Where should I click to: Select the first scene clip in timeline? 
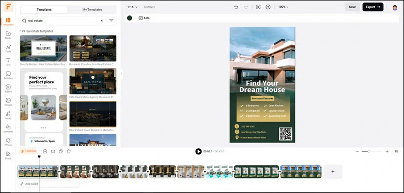pos(38,172)
